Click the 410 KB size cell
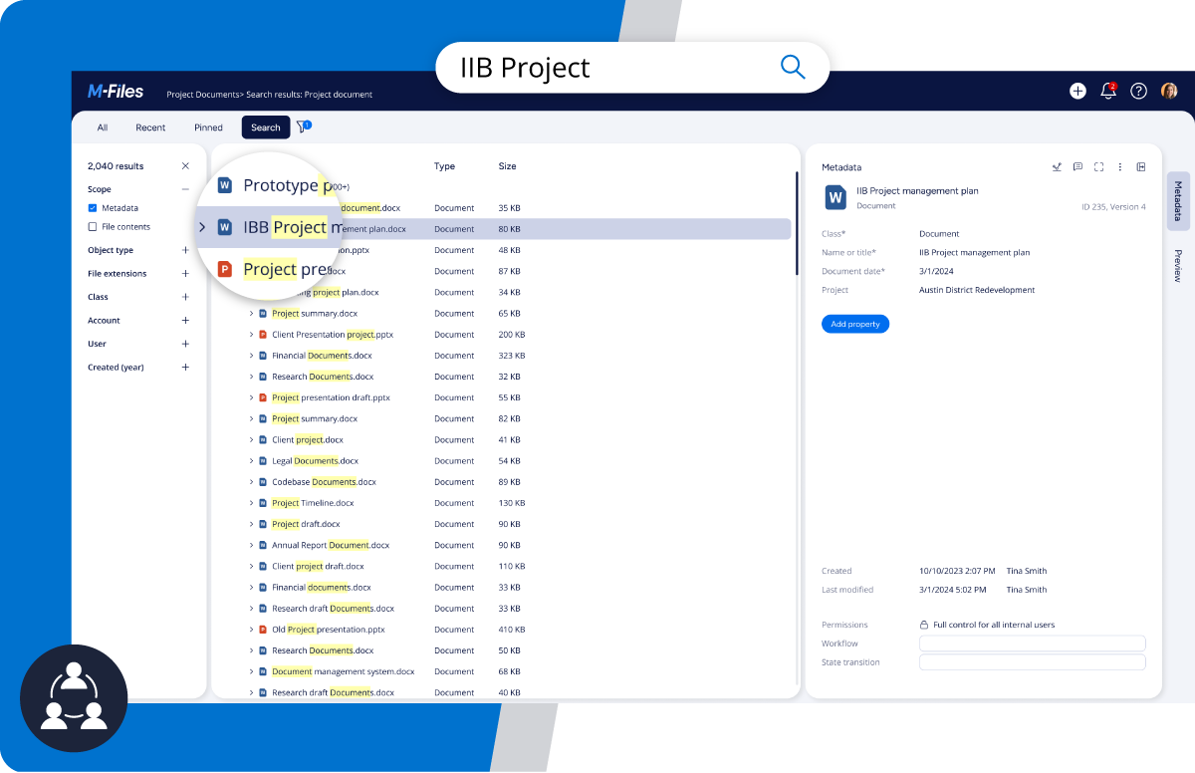 [512, 630]
